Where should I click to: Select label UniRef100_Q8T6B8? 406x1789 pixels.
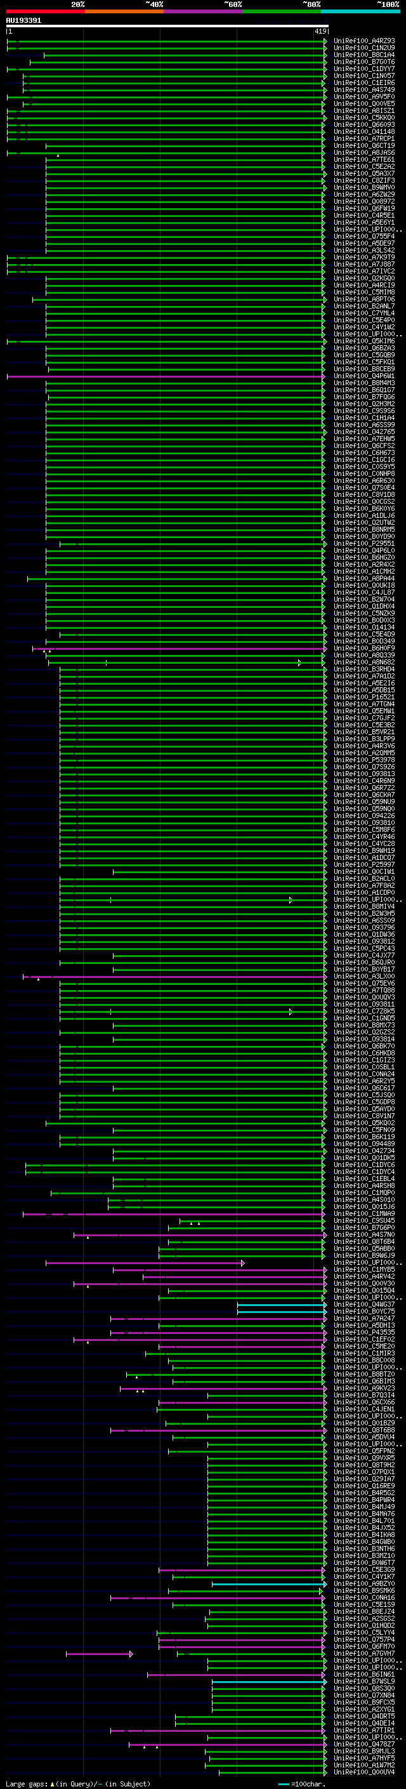click(x=364, y=1430)
